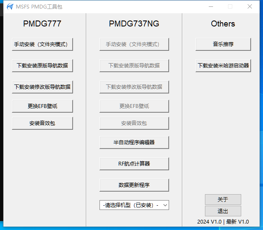Click the 退出 button
Screen dimensions: 263x230
tap(223, 211)
